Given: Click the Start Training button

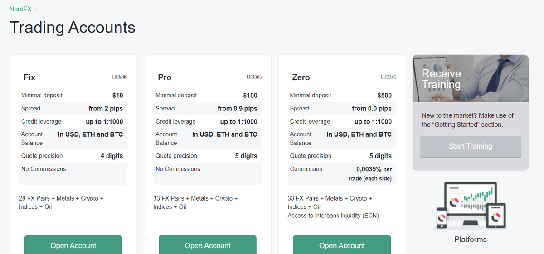Looking at the screenshot, I should tap(471, 146).
